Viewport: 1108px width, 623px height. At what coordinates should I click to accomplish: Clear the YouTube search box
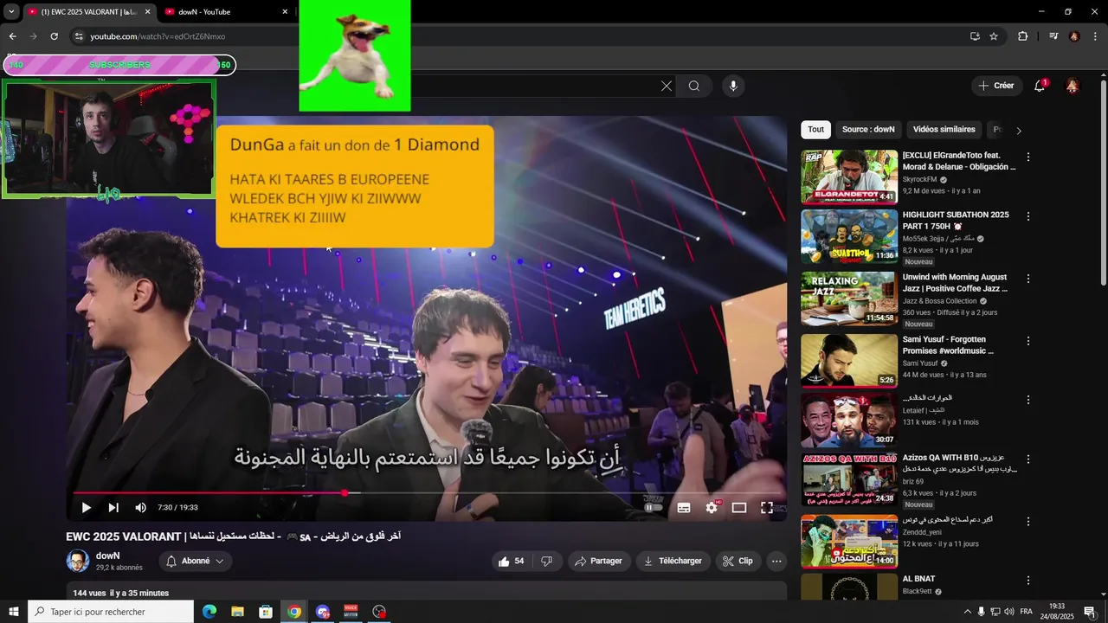[x=667, y=86]
